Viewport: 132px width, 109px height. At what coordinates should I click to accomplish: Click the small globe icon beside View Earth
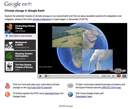(7, 36)
